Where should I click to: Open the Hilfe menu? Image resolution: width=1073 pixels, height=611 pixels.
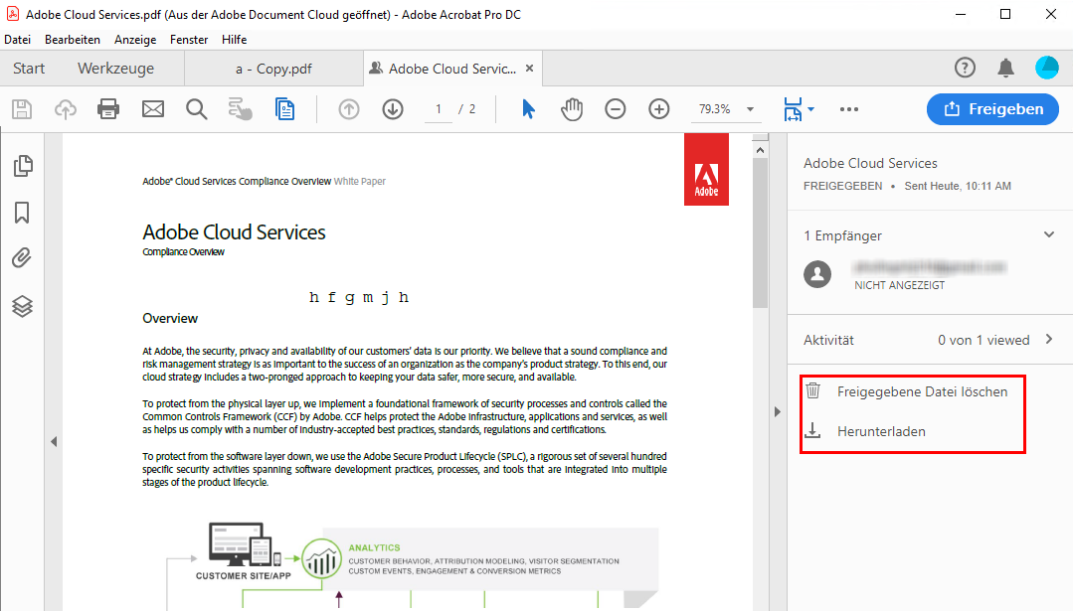click(x=234, y=40)
